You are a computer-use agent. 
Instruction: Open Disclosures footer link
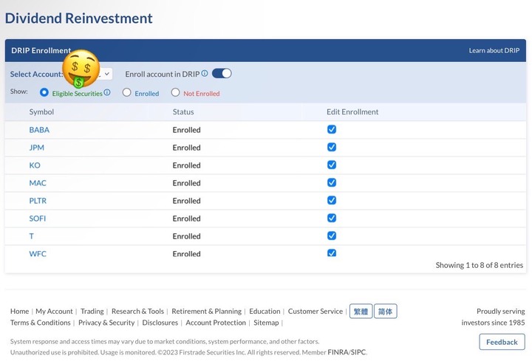click(x=160, y=323)
